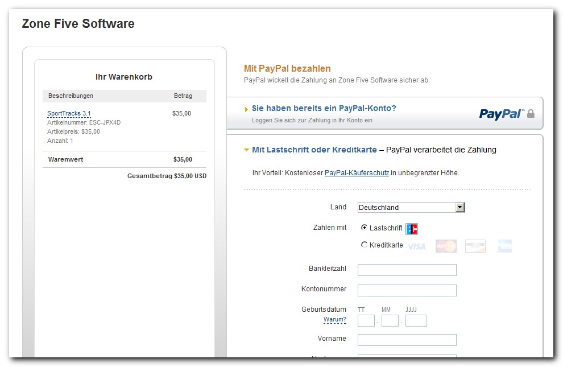563x367 pixels.
Task: Click the Visa card logo
Action: (417, 246)
